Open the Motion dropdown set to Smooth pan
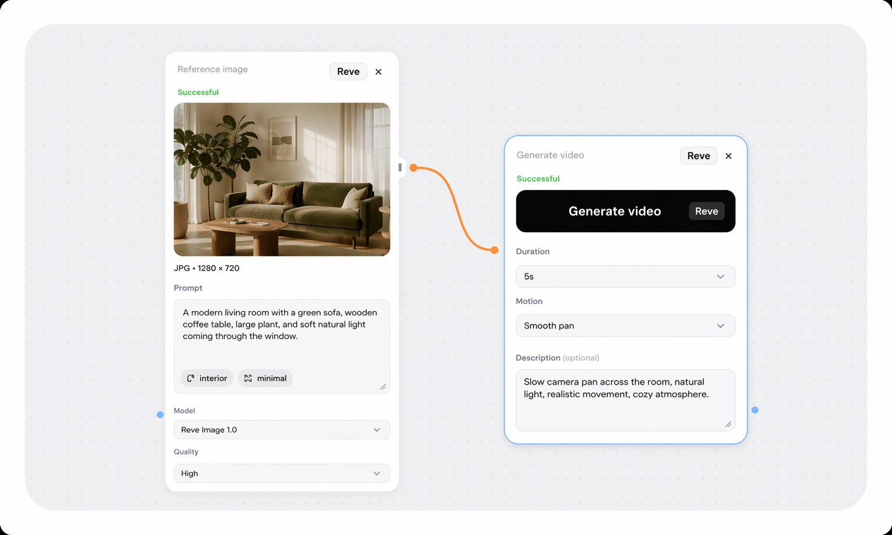892x535 pixels. (625, 326)
